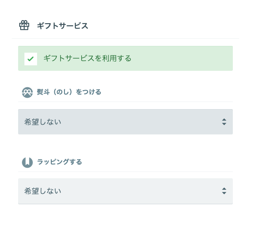
Task: Click ギフトサービスを利用する label text
Action: click(87, 58)
